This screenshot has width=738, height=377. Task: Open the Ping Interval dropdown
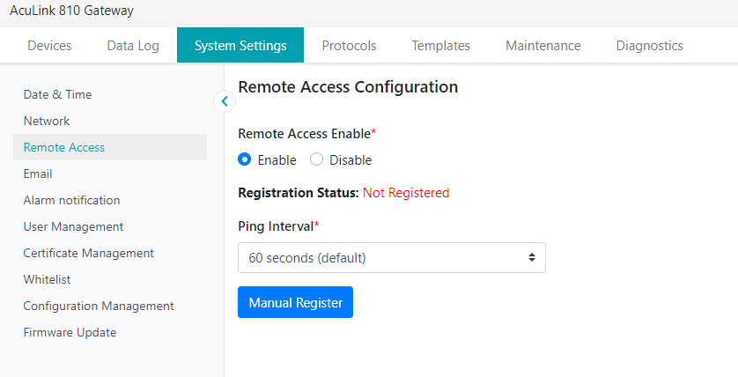click(x=392, y=258)
